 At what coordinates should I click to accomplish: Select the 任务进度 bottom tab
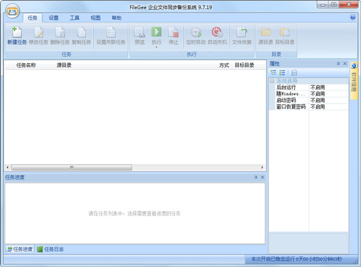(20, 249)
